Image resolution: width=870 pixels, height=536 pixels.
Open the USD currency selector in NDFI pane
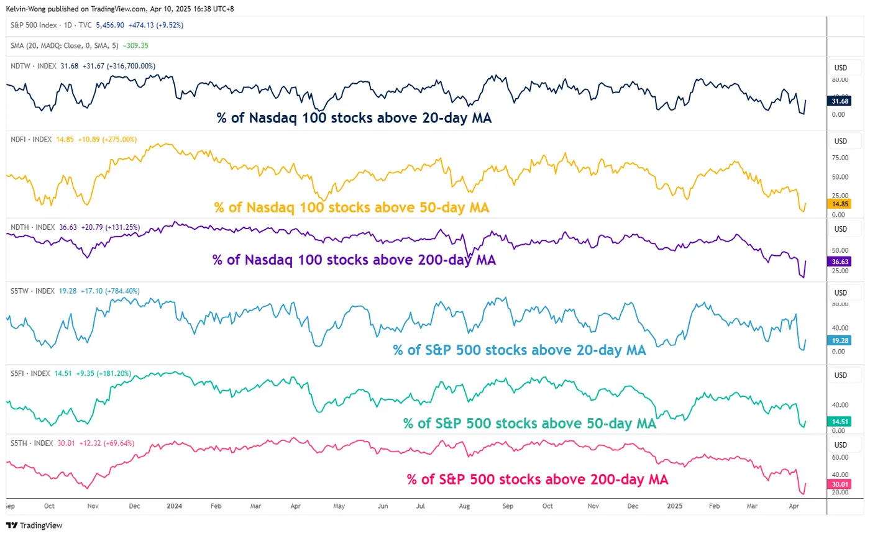pyautogui.click(x=841, y=141)
